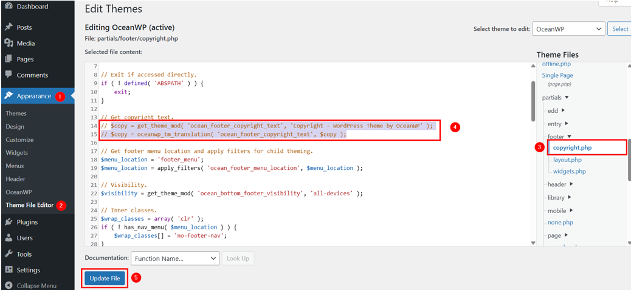Click the Select theme button
This screenshot has width=631, height=290.
(619, 29)
